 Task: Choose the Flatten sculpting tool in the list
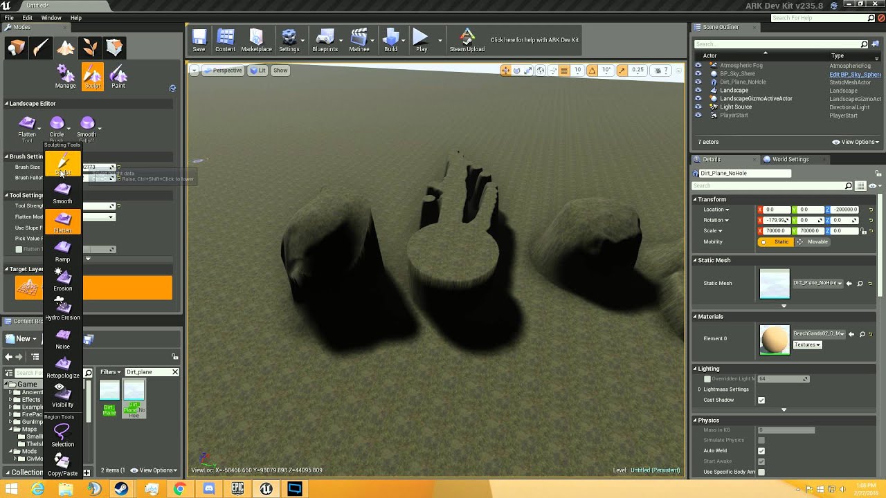[62, 222]
